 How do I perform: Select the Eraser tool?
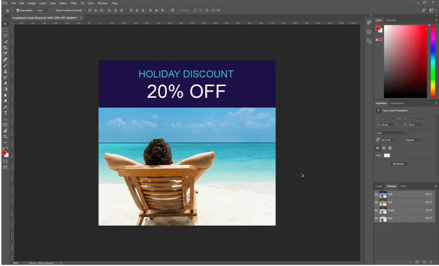click(5, 83)
